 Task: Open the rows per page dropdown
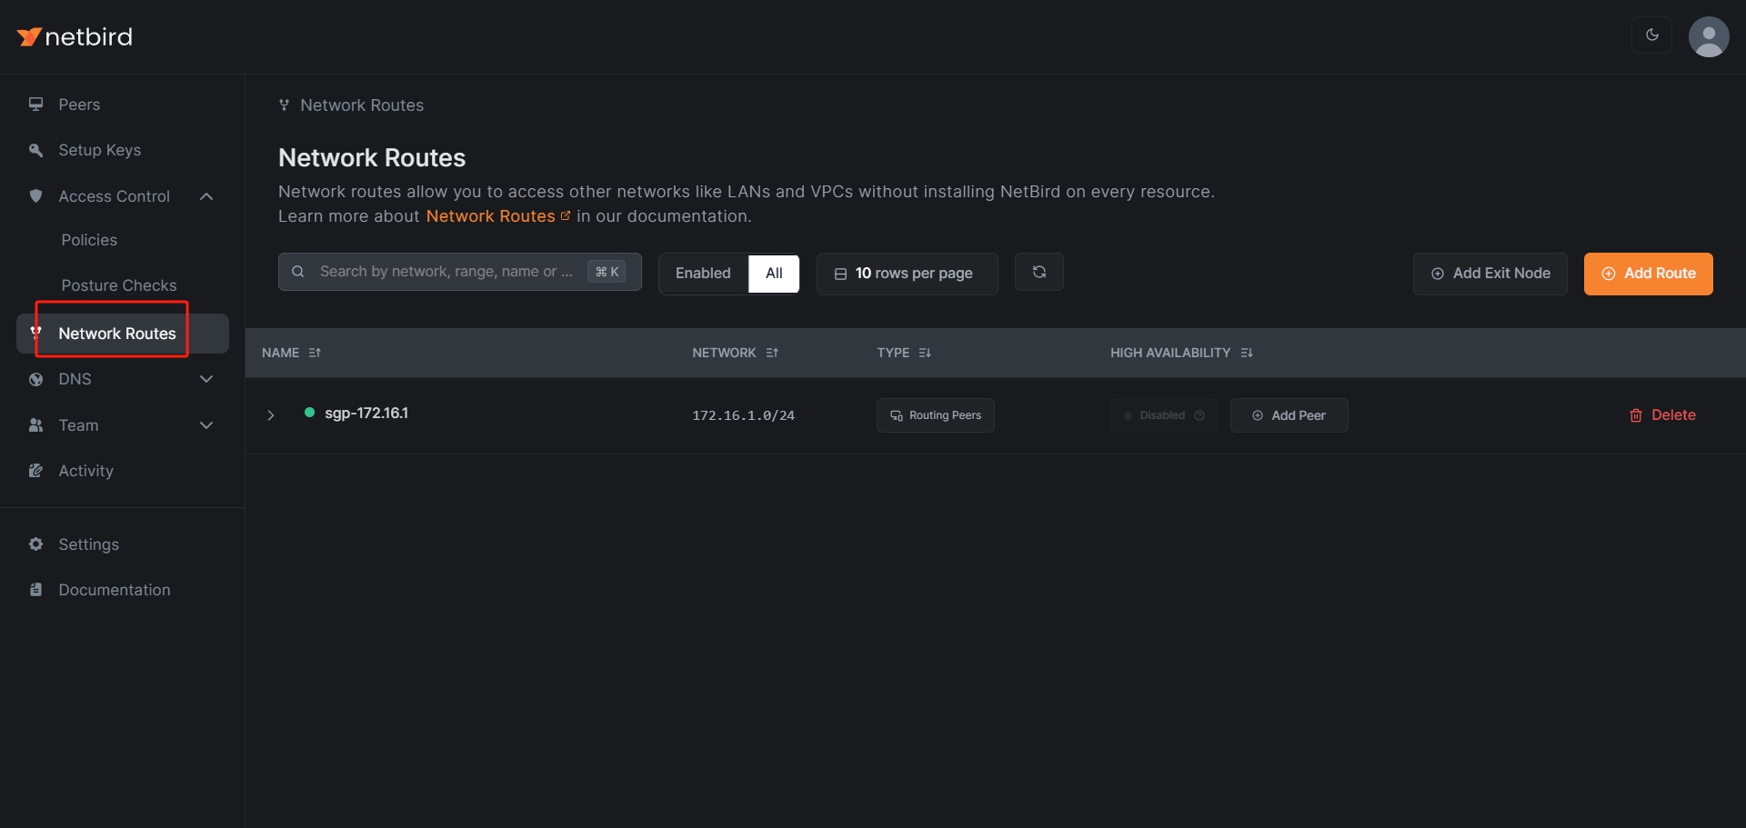click(907, 274)
